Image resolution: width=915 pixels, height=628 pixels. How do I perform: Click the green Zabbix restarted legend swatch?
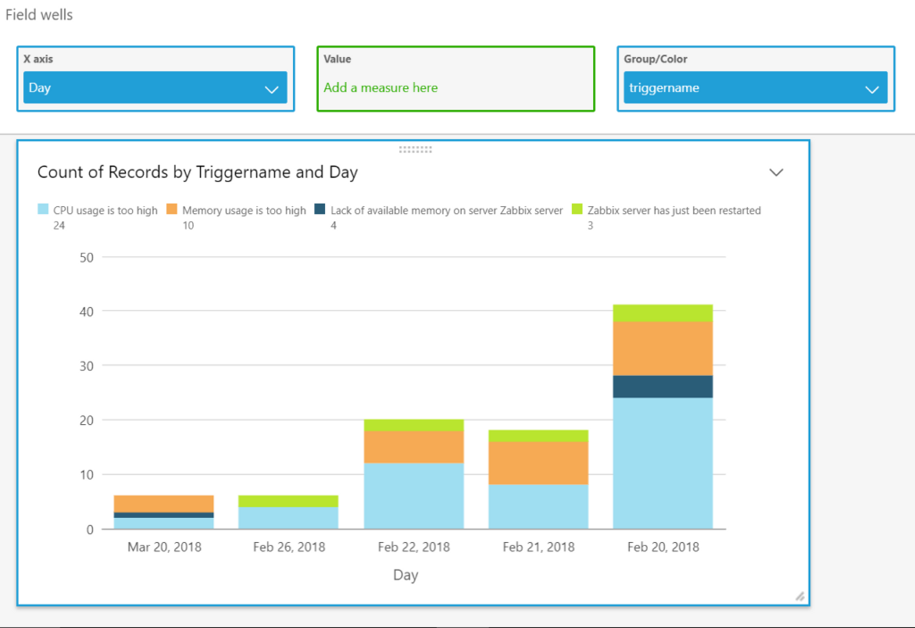pyautogui.click(x=577, y=209)
